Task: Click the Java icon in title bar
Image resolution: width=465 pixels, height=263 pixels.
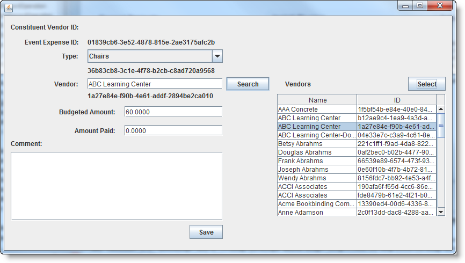Action: click(9, 8)
